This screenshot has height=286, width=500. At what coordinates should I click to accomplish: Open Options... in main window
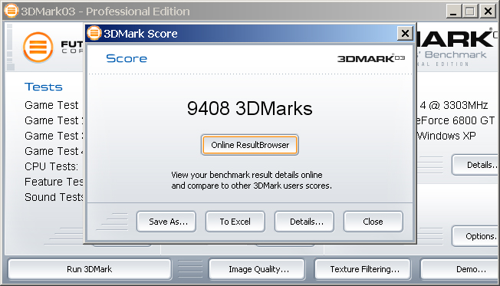pos(475,236)
